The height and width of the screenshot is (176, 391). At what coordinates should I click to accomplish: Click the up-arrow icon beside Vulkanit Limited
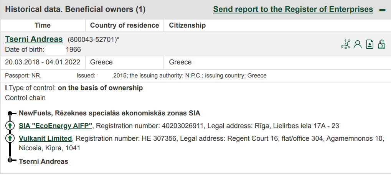coord(10,138)
